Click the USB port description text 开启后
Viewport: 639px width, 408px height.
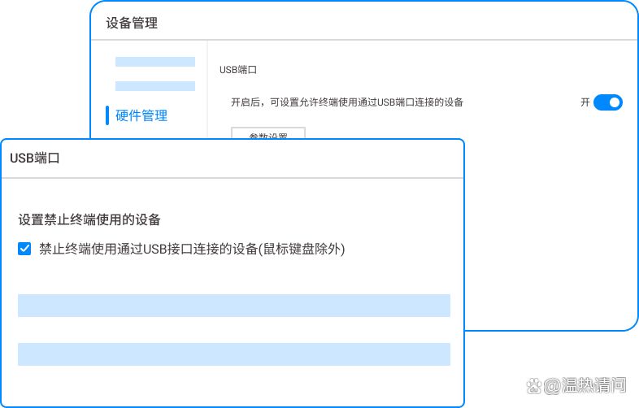click(x=347, y=102)
